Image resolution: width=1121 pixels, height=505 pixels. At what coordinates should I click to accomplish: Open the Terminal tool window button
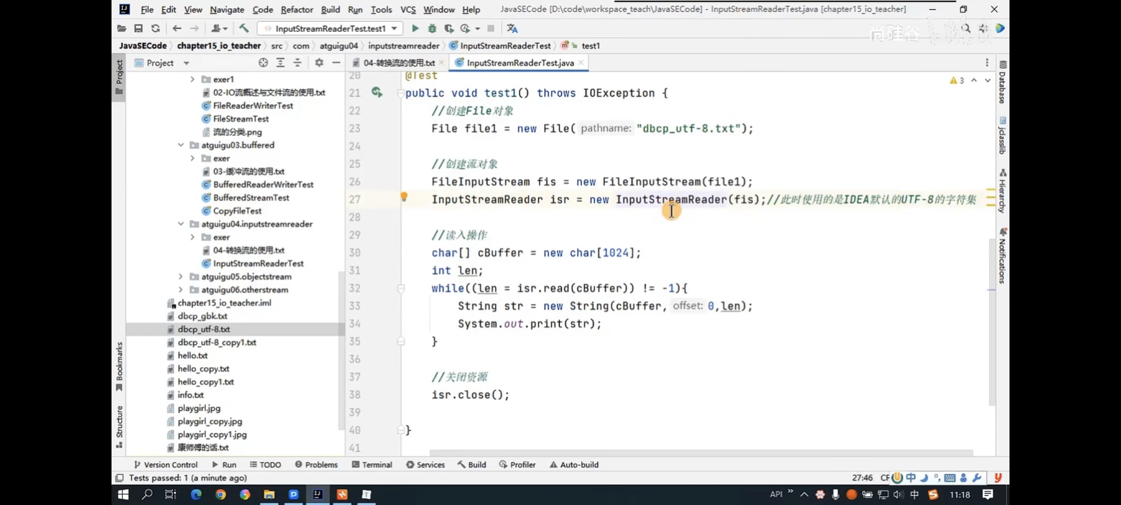click(372, 465)
